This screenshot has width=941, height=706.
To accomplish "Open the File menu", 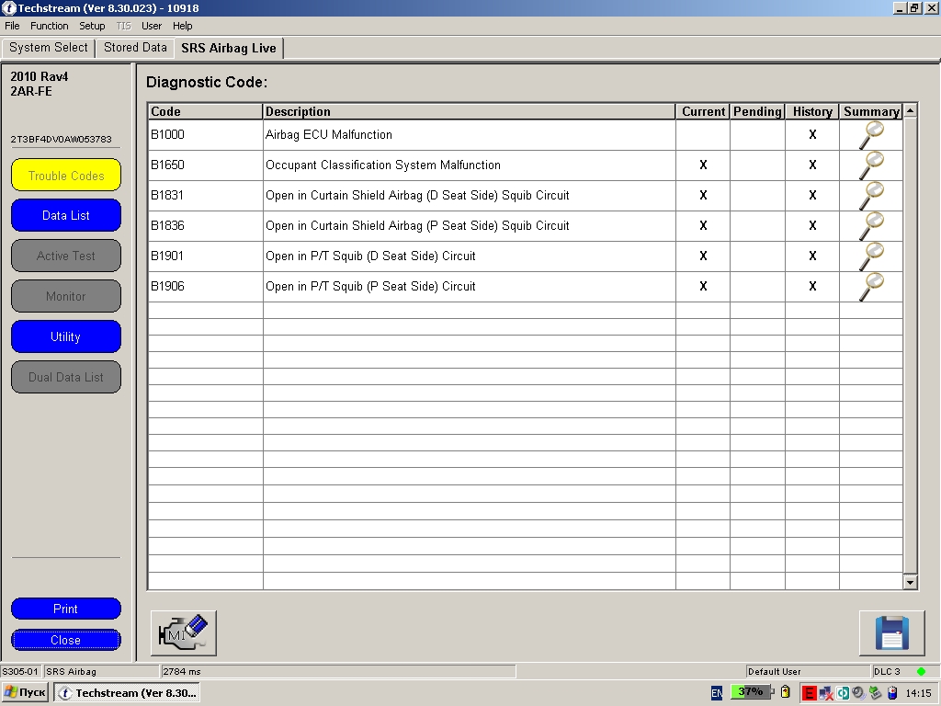I will pyautogui.click(x=12, y=26).
